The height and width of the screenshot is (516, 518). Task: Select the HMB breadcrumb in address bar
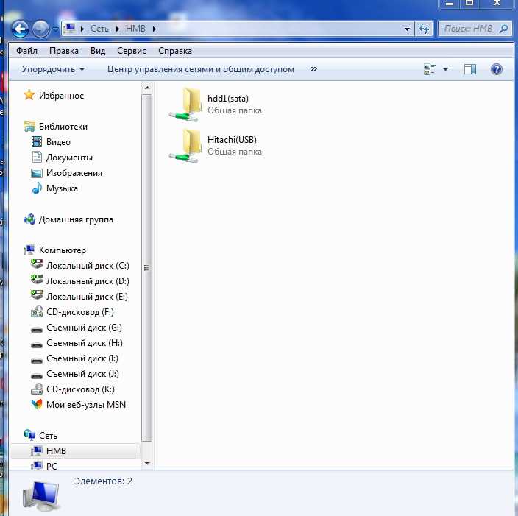tap(135, 29)
